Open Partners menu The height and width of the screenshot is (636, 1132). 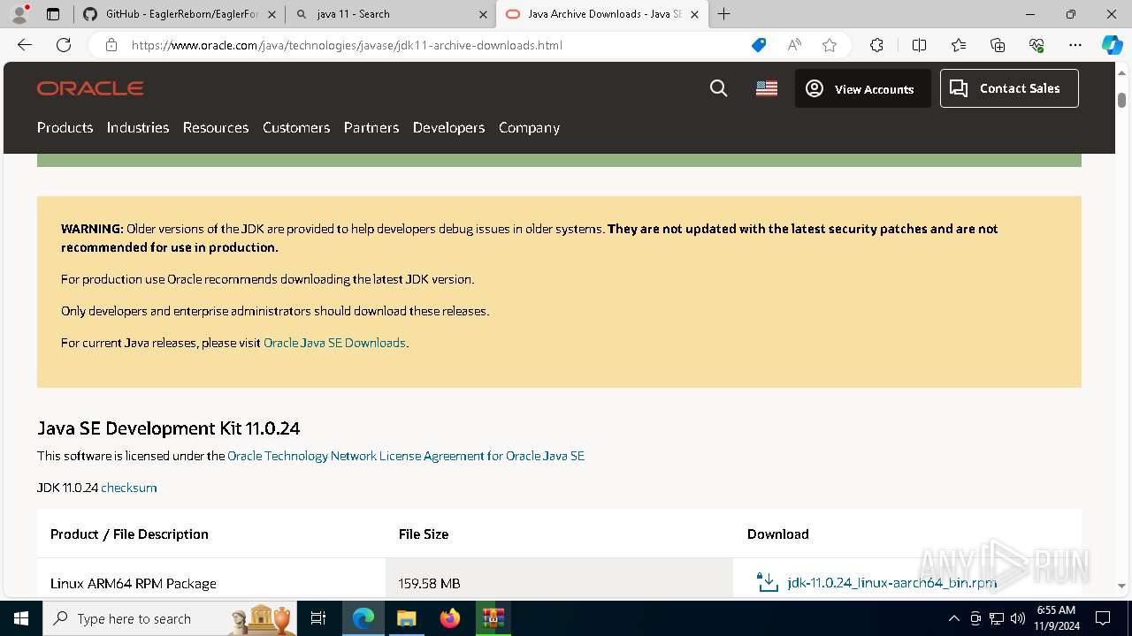pos(371,127)
